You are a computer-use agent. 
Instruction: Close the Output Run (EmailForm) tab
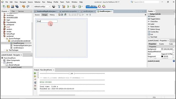pyautogui.click(x=54, y=70)
